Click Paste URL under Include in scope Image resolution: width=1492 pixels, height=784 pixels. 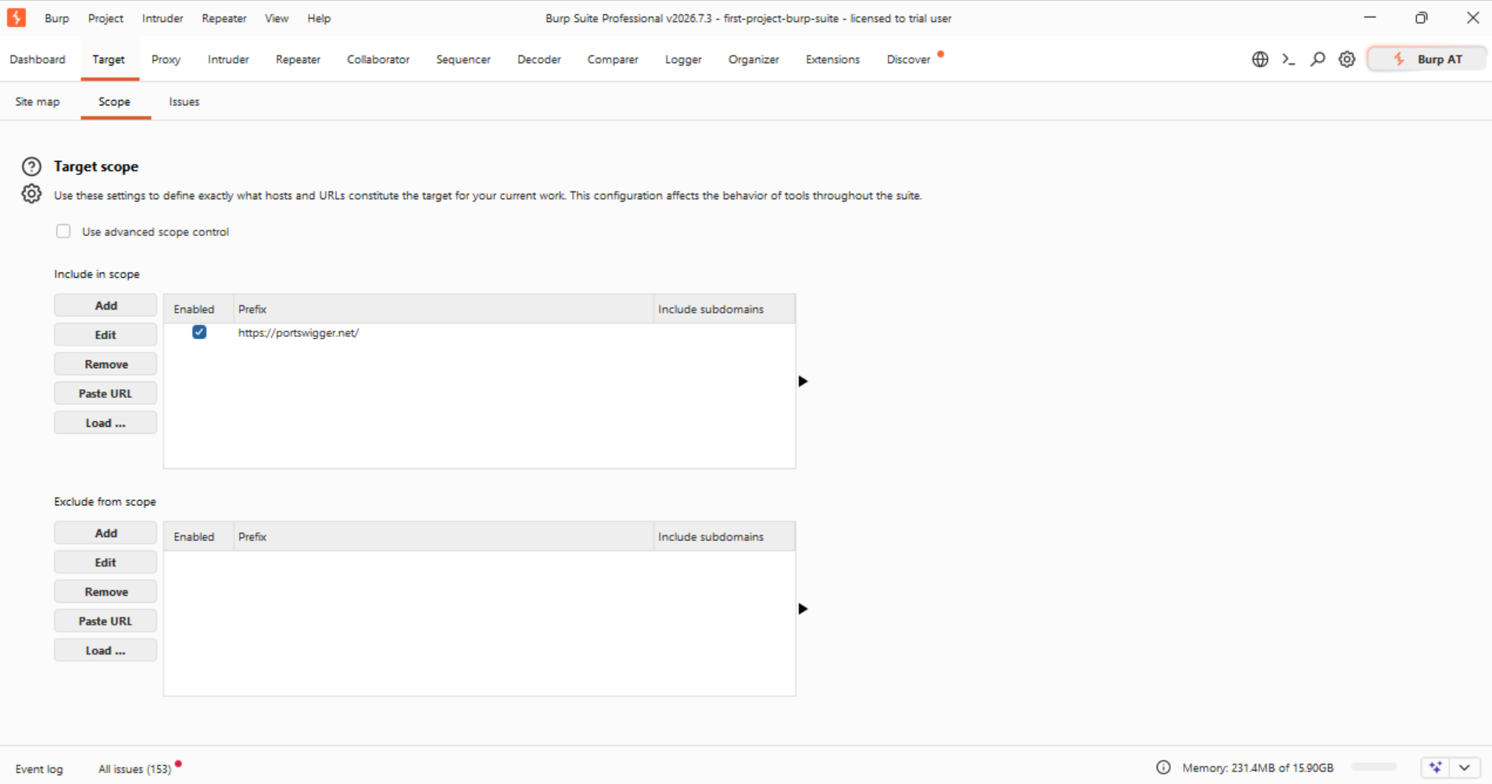(106, 393)
